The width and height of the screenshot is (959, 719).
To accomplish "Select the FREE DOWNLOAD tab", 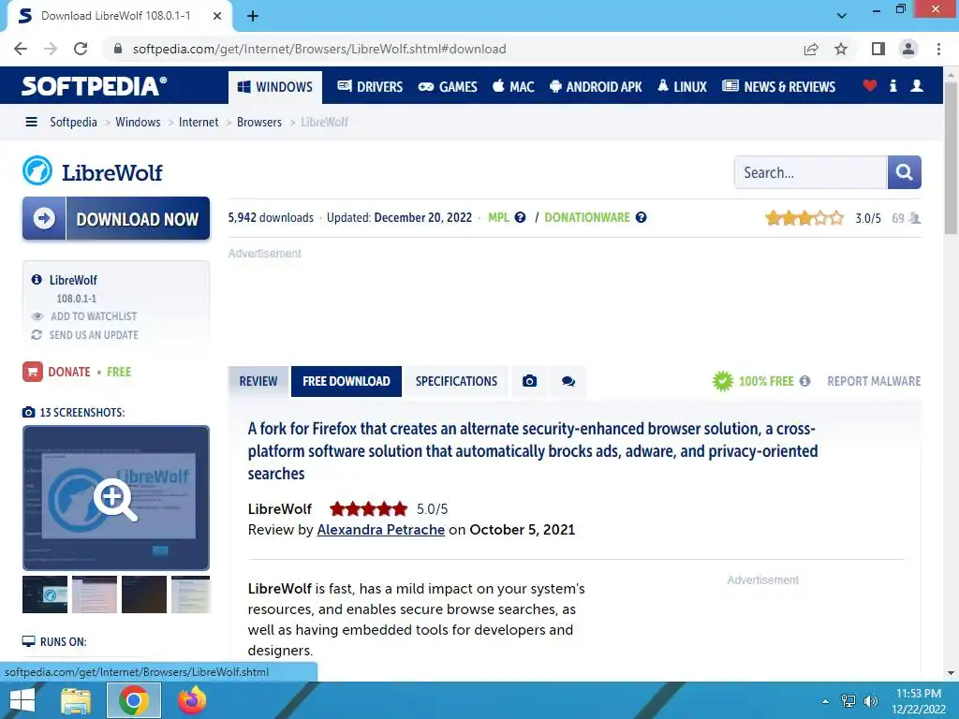I will point(347,382).
